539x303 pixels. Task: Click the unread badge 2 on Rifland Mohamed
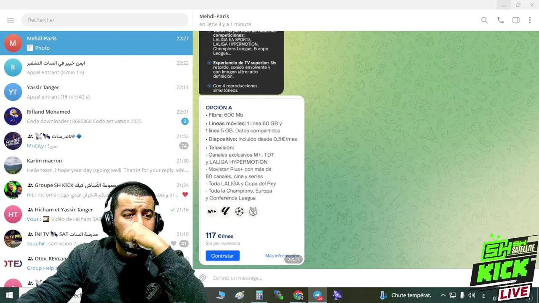[184, 121]
